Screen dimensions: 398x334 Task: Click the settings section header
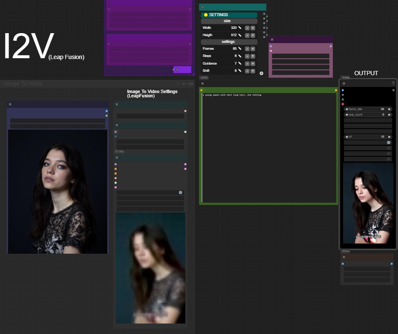(x=229, y=42)
